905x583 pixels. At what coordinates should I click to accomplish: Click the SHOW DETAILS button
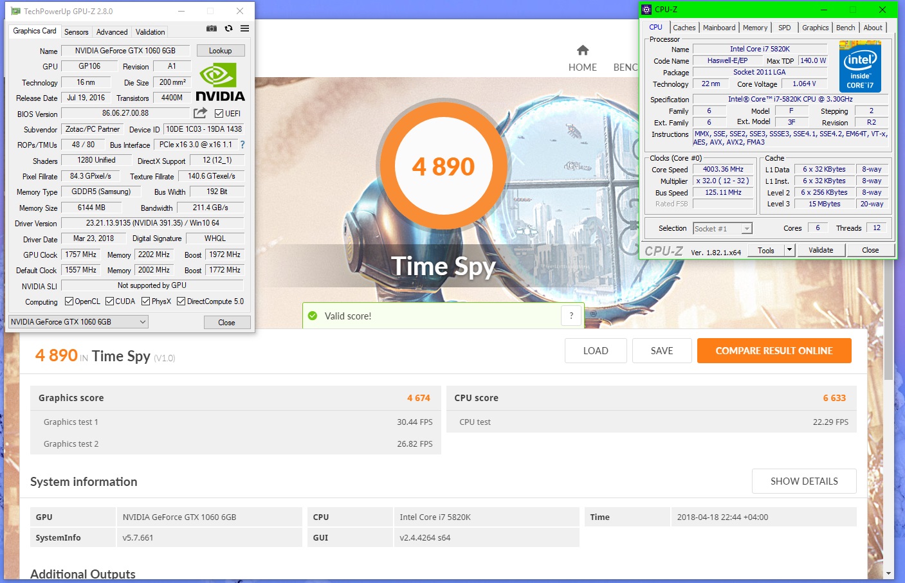pos(804,481)
